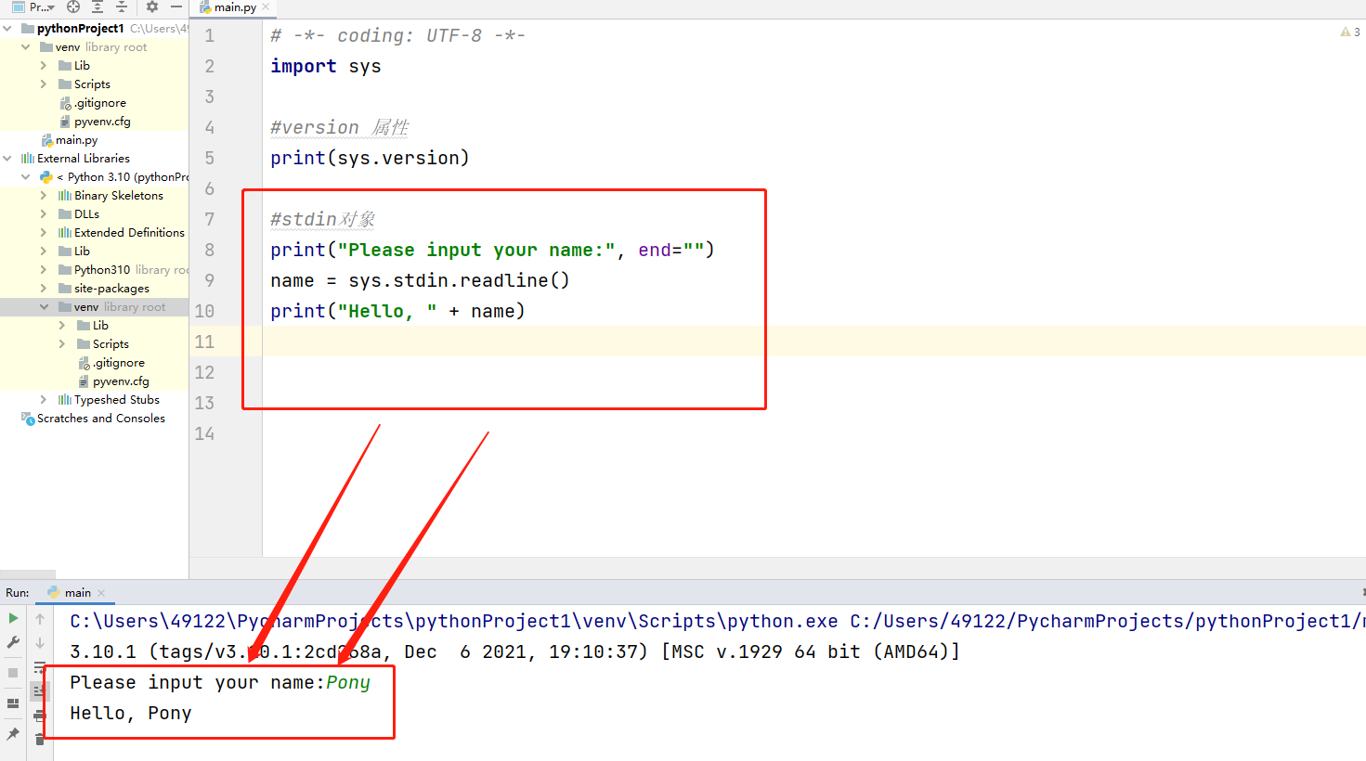This screenshot has height=761, width=1366.
Task: Click code line "print(sys.version)"
Action: (x=370, y=158)
